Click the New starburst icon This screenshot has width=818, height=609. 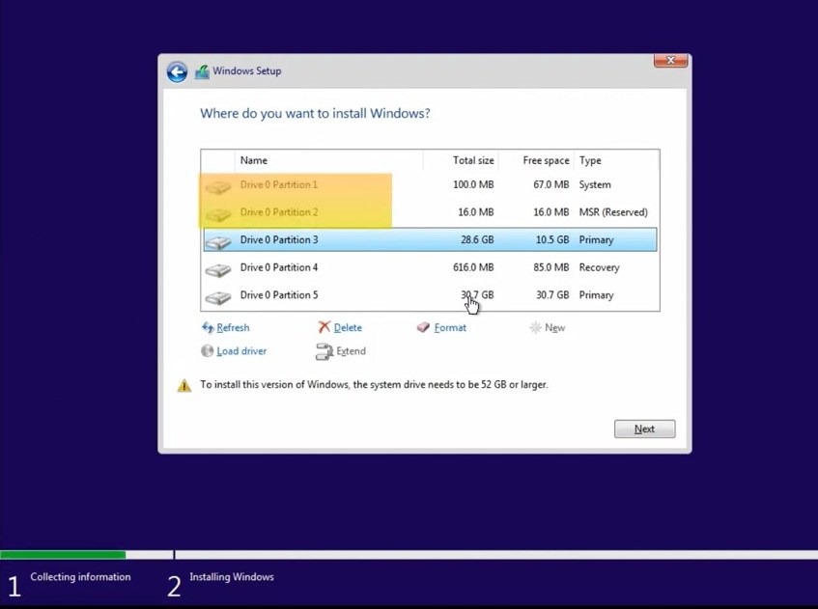pyautogui.click(x=535, y=327)
